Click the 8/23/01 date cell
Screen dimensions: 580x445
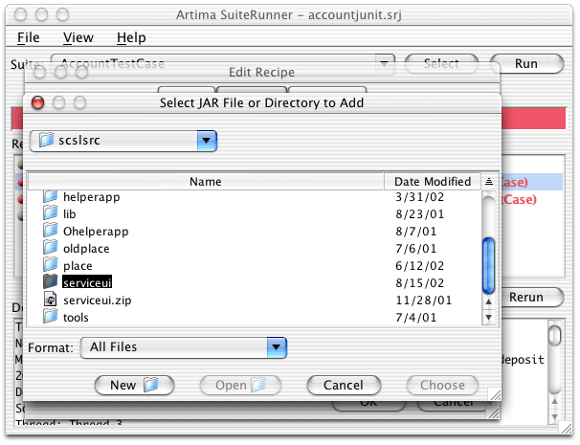click(x=419, y=213)
